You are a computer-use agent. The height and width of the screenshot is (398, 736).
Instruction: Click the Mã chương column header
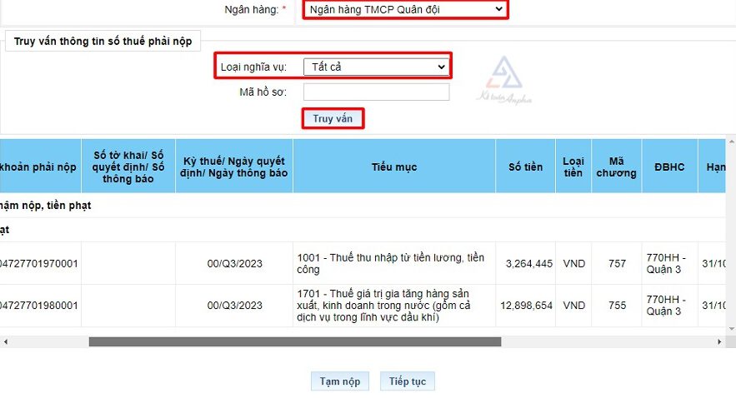tap(617, 167)
